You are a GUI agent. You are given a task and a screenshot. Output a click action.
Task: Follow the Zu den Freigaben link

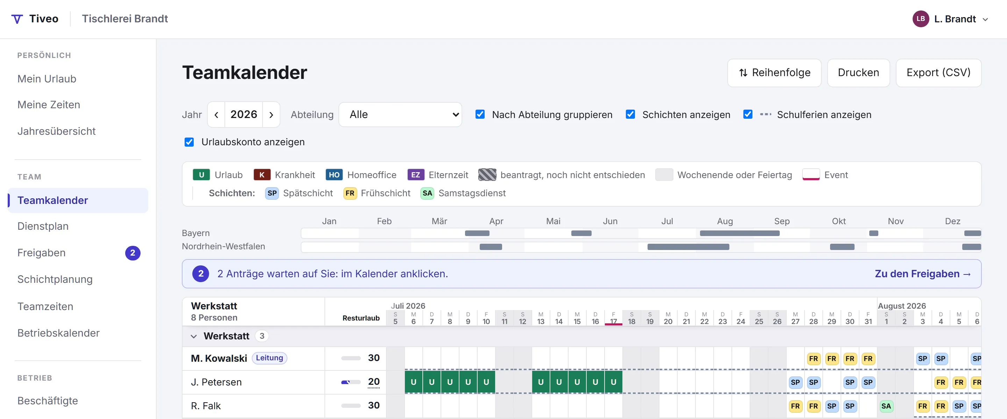923,274
